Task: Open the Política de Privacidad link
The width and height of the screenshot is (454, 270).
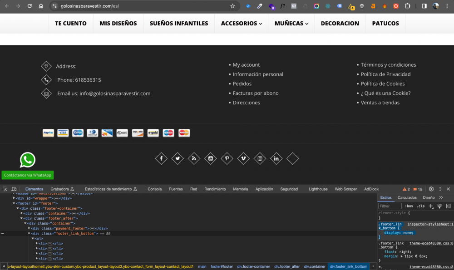Action: (x=385, y=74)
